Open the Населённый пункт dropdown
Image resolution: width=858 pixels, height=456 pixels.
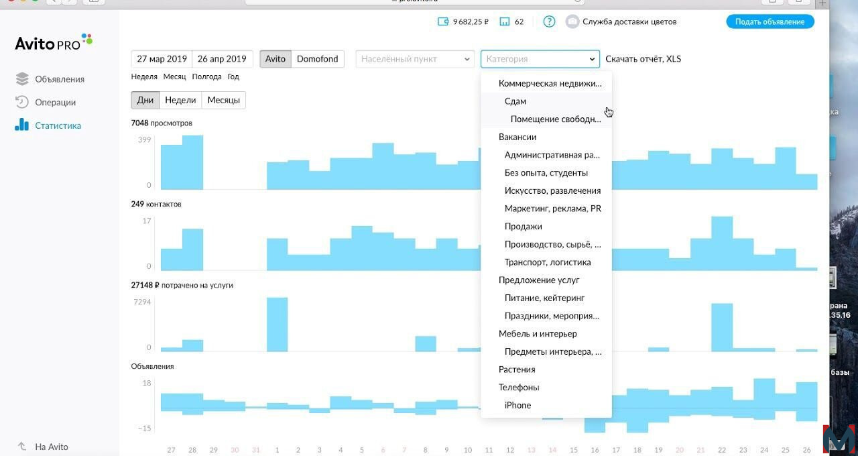tap(415, 59)
